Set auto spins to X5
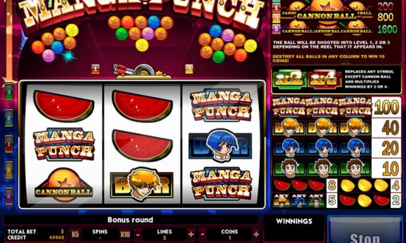The width and height of the screenshot is (406, 243). click(75, 234)
